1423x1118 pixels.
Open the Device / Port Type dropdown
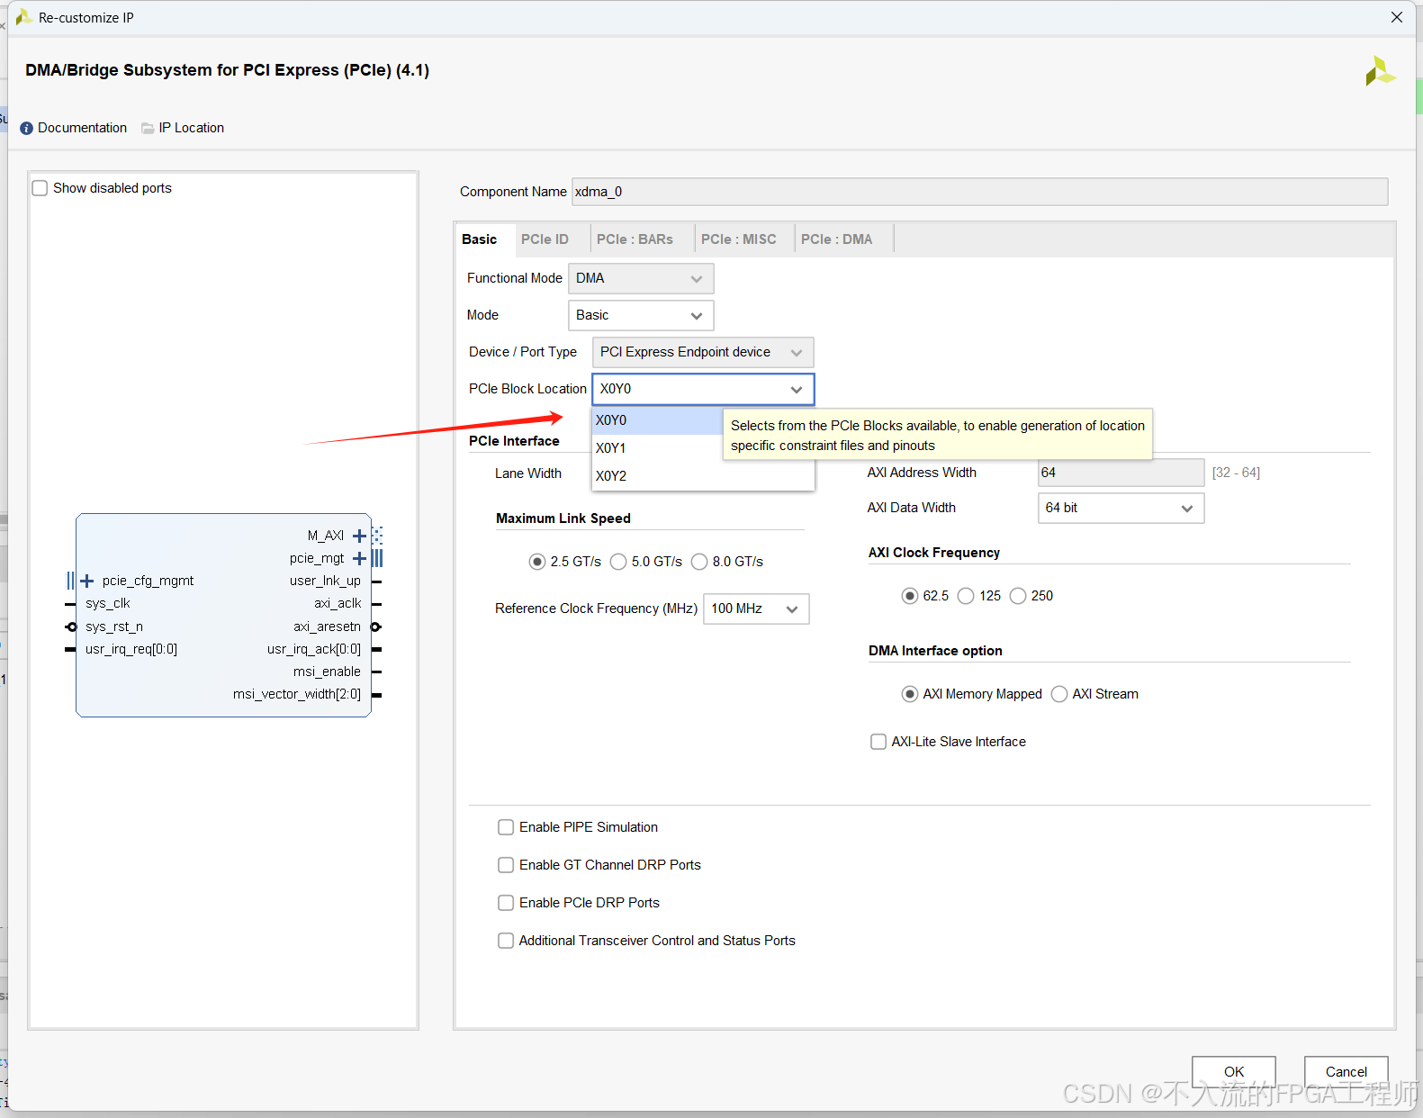tap(703, 352)
